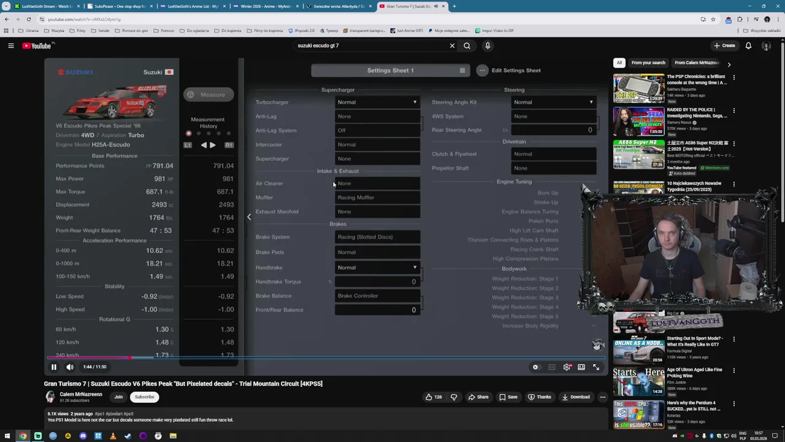Open the RAIDED BY THE POLICE video thumbnail

click(x=638, y=122)
